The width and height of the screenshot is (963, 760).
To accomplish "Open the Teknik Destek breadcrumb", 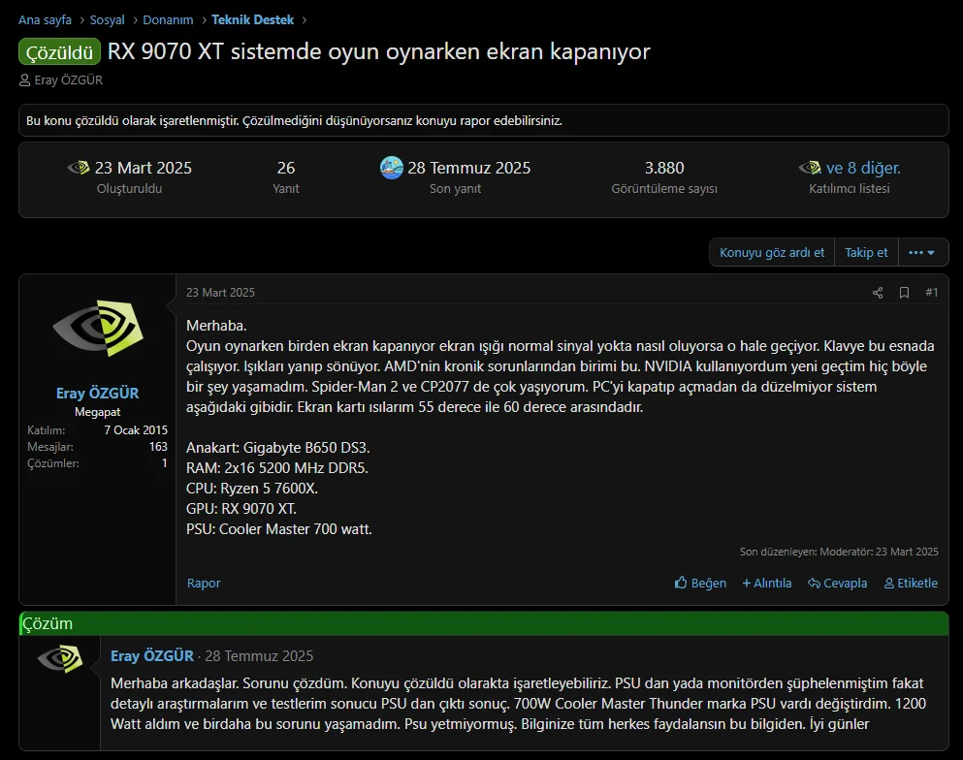I will tap(252, 19).
